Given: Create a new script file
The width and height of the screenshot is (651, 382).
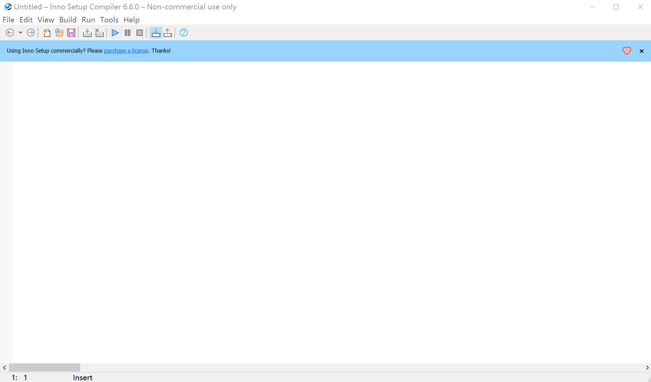Looking at the screenshot, I should coord(46,33).
